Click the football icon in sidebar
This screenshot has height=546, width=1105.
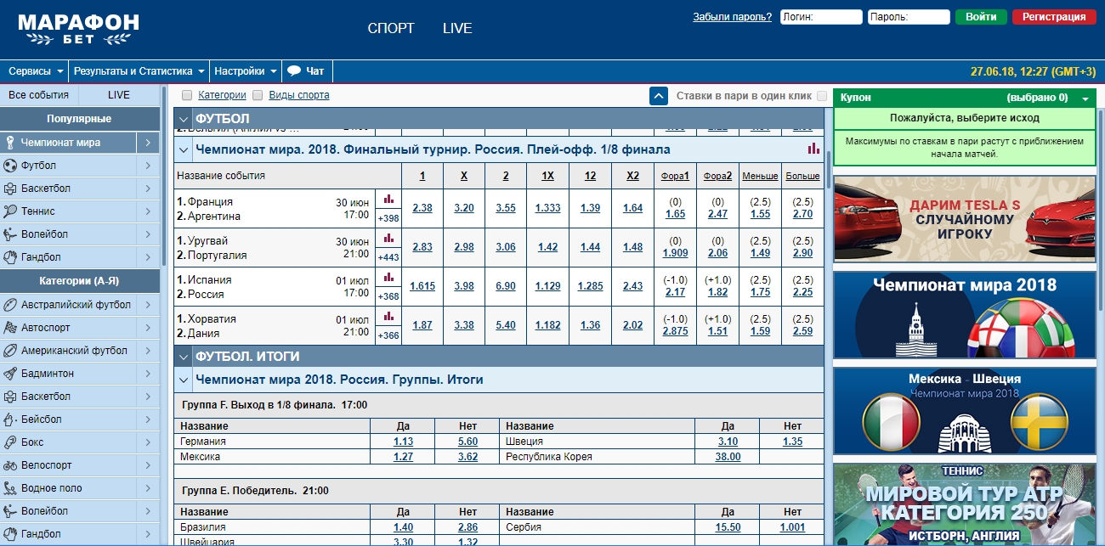click(x=10, y=166)
